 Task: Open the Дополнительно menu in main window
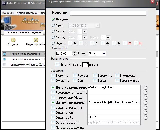coord(27,13)
